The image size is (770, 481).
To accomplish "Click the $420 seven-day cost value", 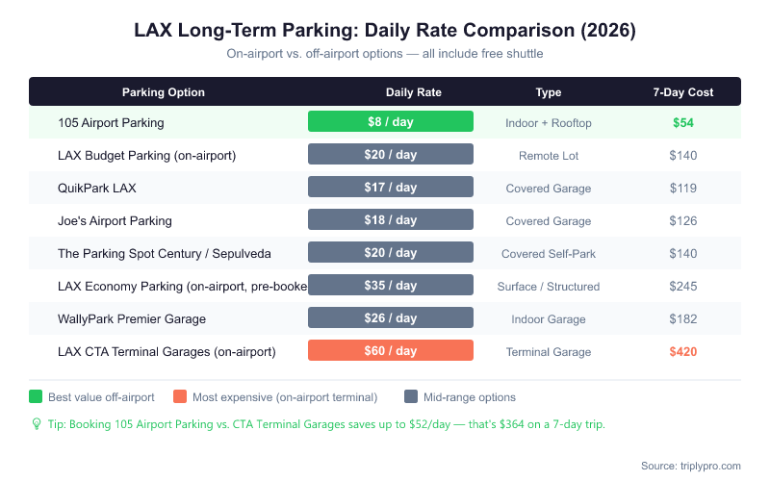I will [x=683, y=352].
